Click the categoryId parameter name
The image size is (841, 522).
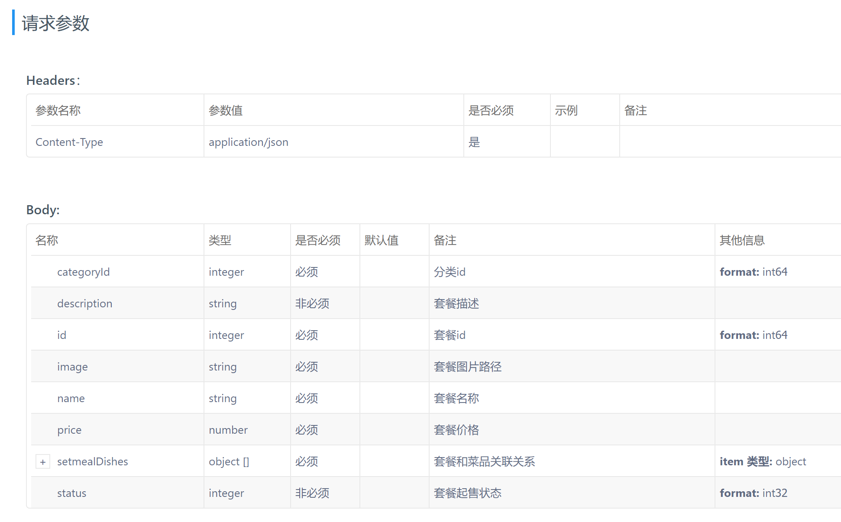click(x=83, y=272)
